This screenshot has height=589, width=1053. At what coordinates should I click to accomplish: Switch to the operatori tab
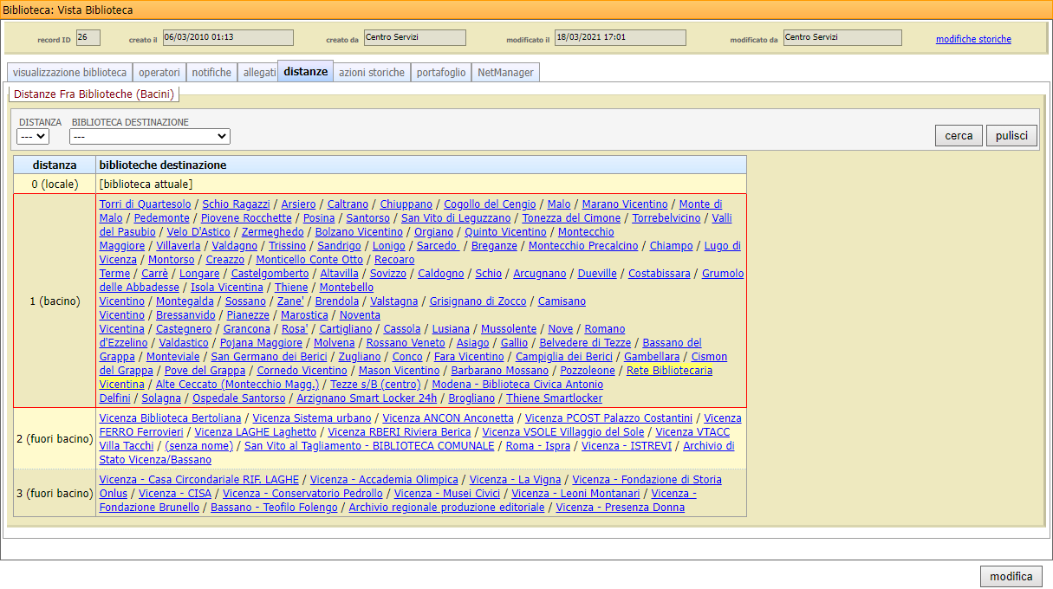159,73
